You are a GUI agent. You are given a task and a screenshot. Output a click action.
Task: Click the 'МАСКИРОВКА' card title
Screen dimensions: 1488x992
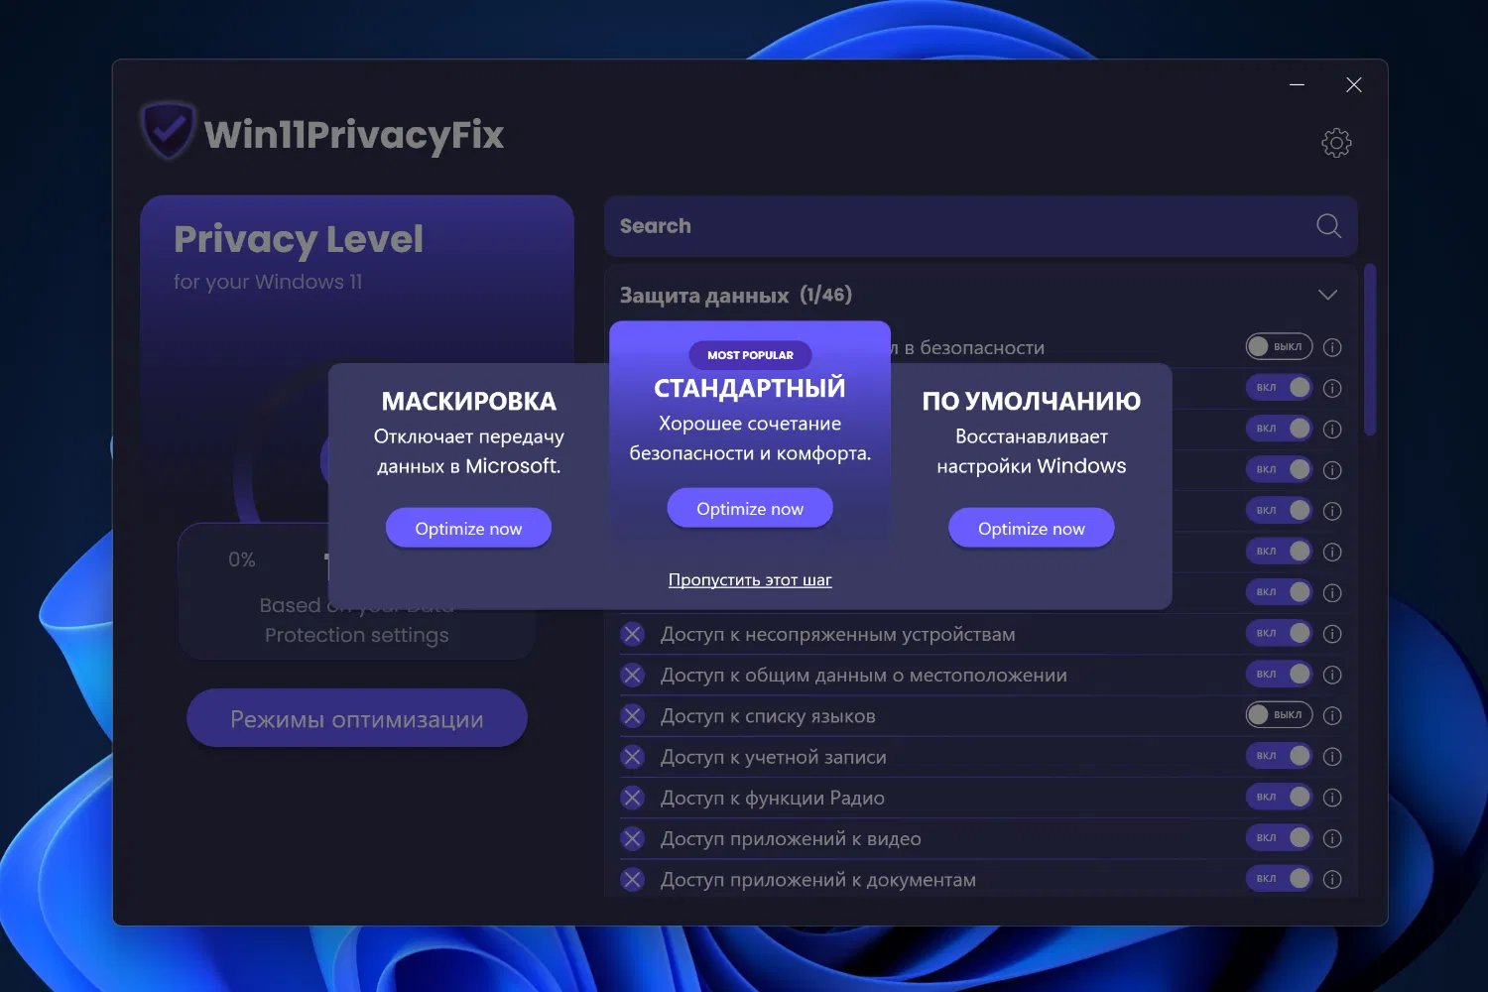[468, 402]
